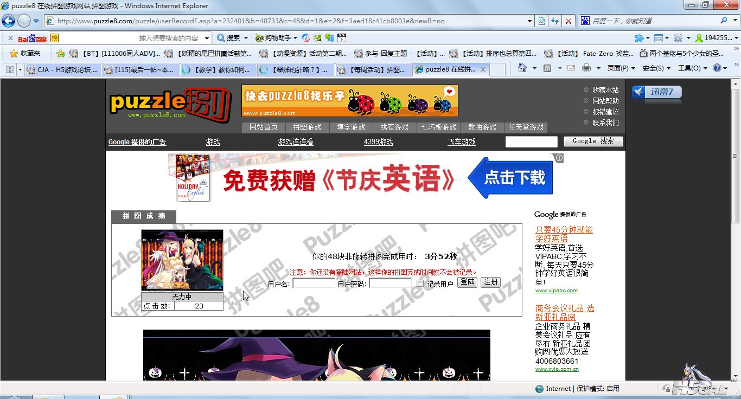Screen dimensions: 741x399
Task: Click the Quick Tabs grid icon
Action: point(10,69)
